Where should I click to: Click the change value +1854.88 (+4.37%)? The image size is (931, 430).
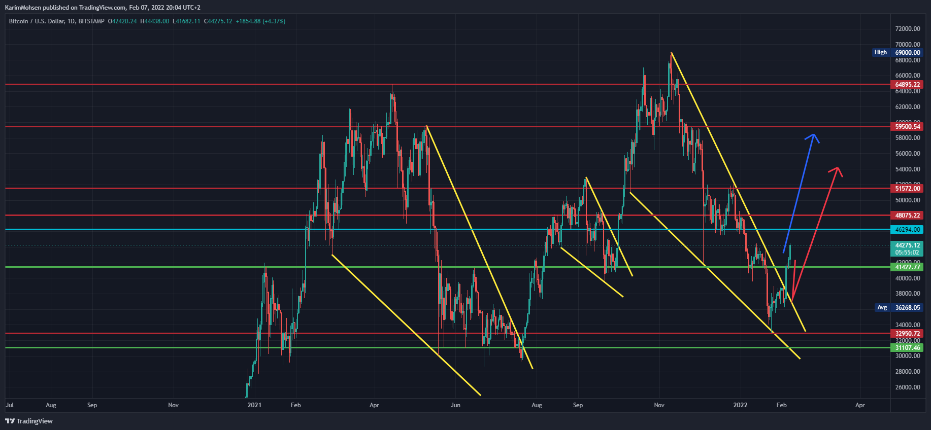click(x=260, y=21)
